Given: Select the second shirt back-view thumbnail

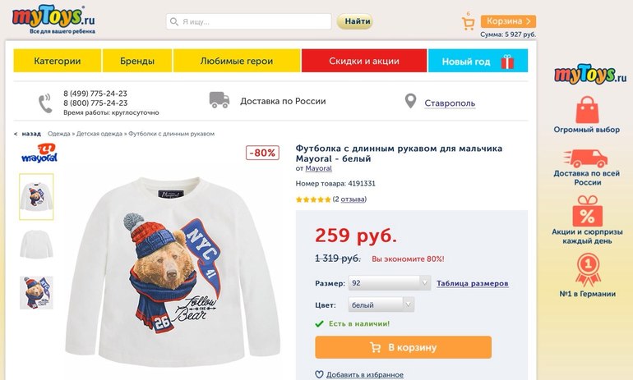Looking at the screenshot, I should [x=36, y=245].
